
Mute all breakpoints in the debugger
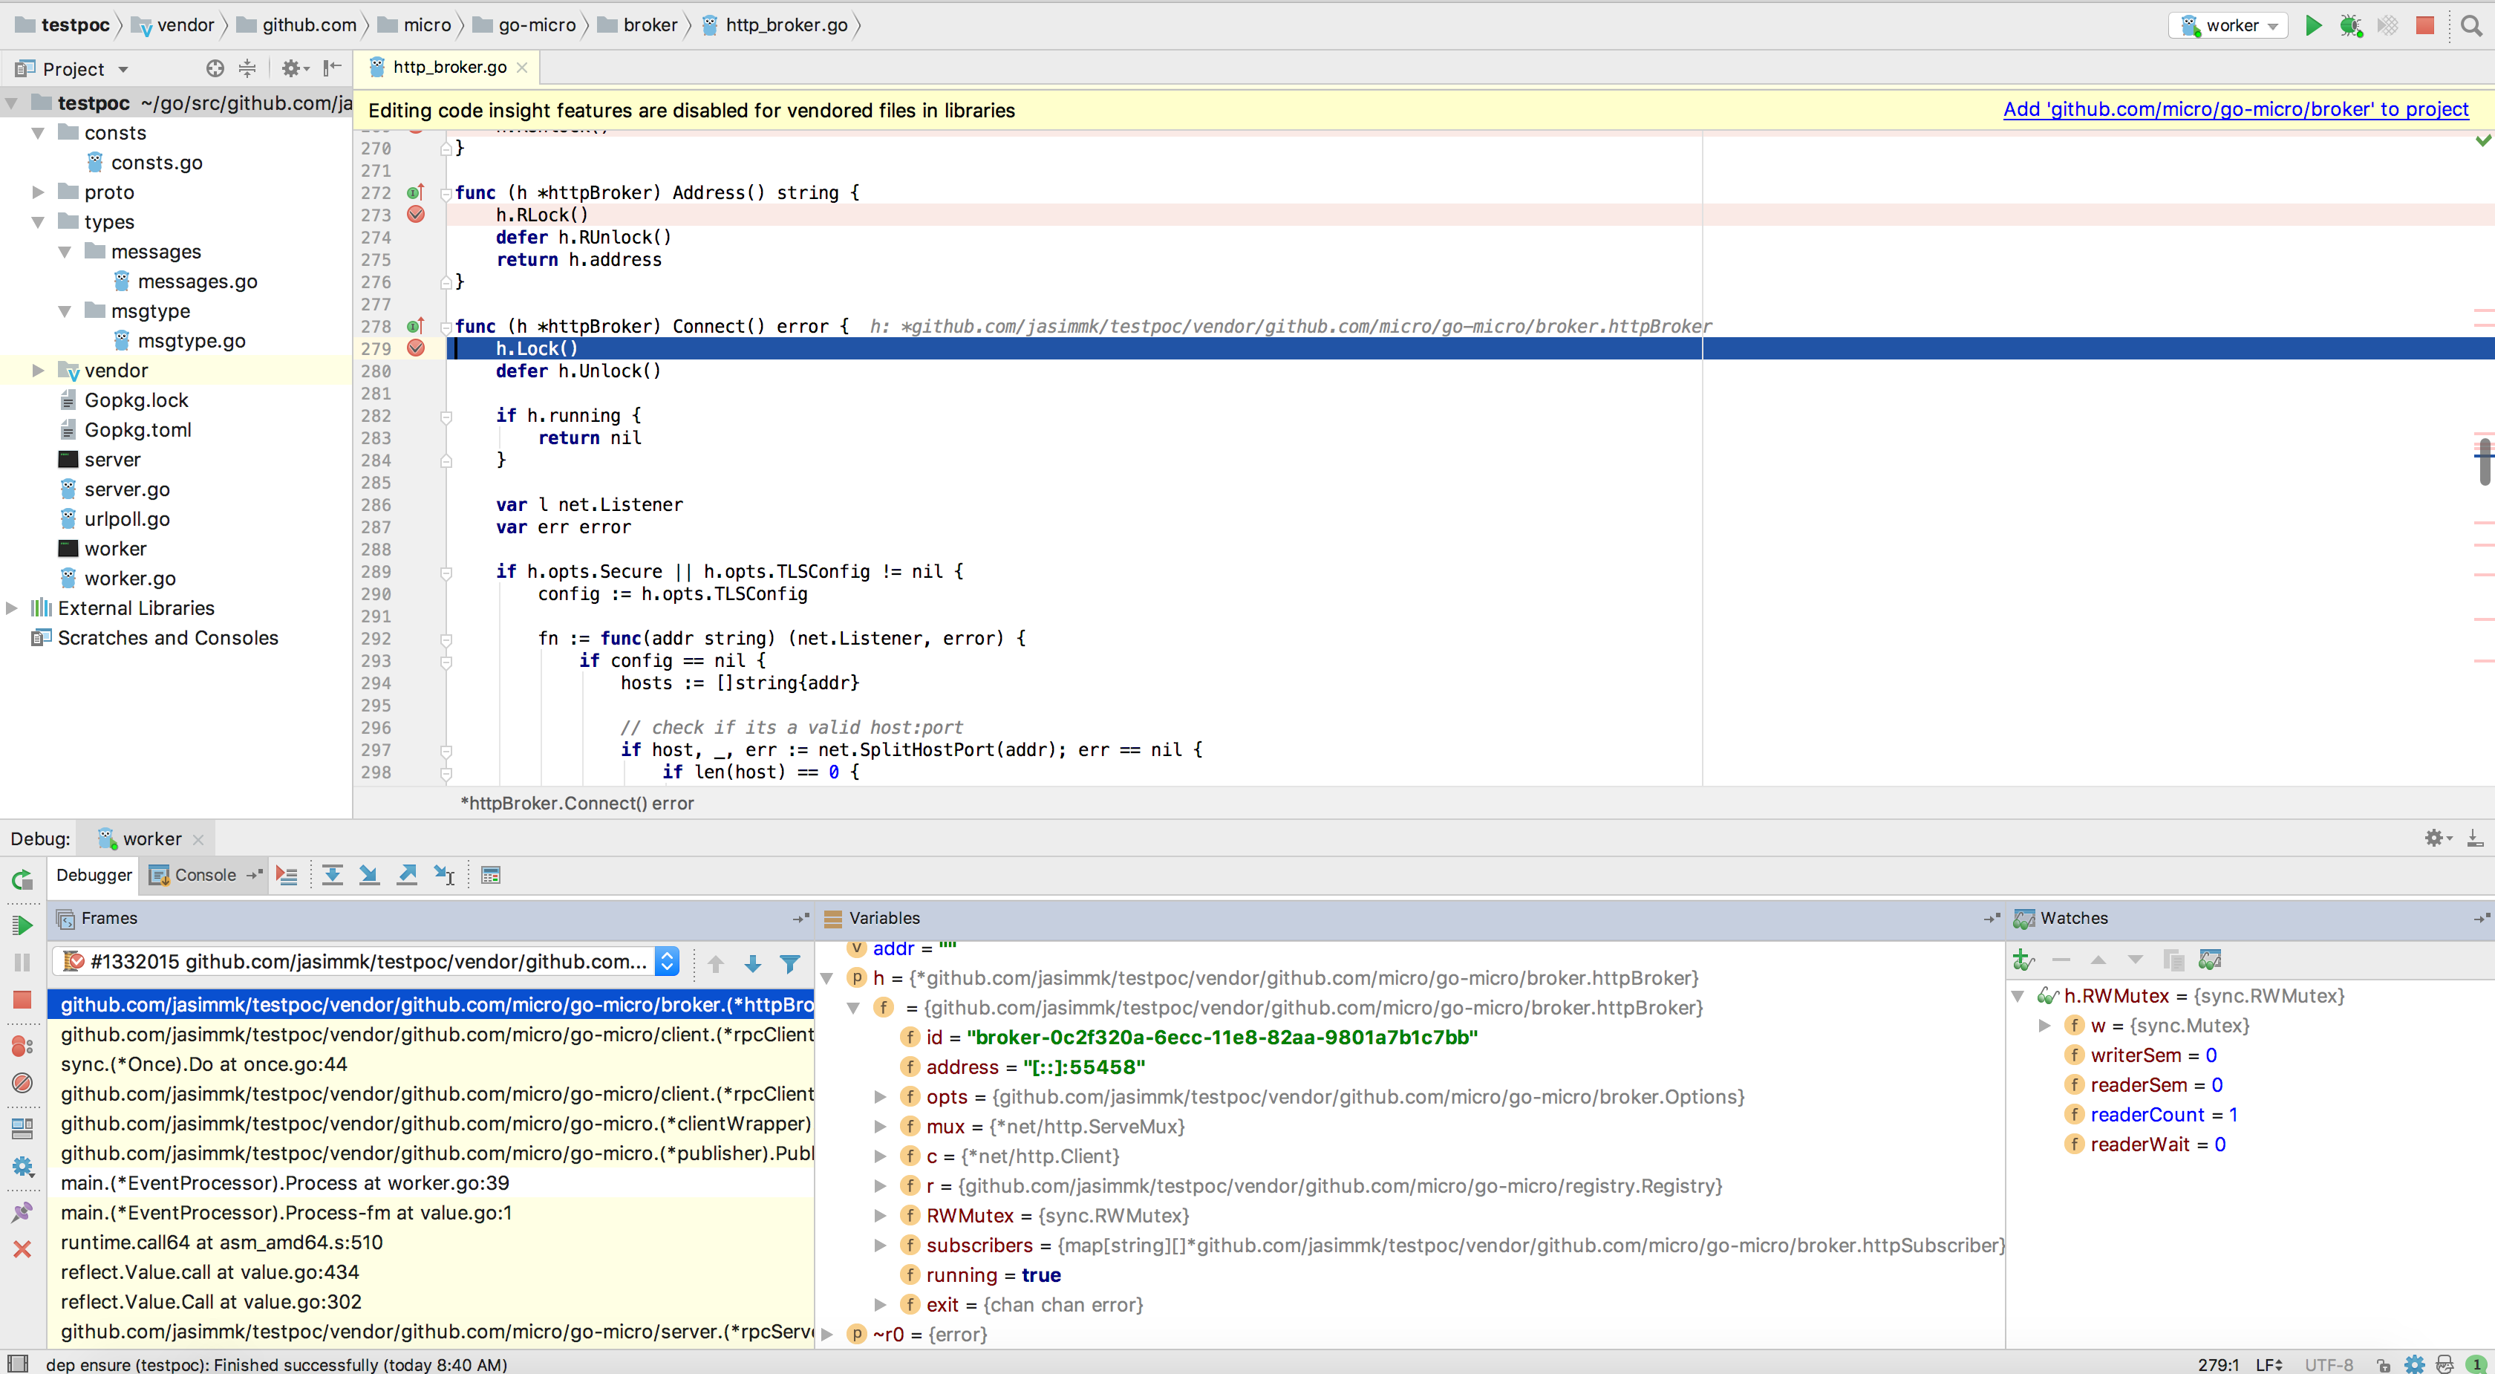(x=22, y=1084)
